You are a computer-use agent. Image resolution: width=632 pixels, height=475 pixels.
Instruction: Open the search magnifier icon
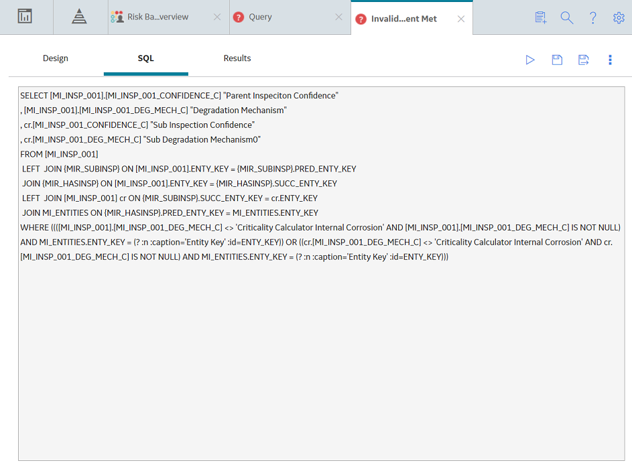pyautogui.click(x=567, y=17)
